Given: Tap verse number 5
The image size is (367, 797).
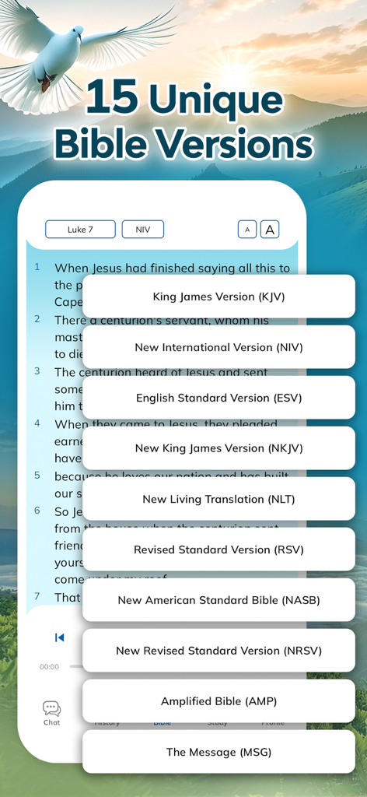Looking at the screenshot, I should point(37,476).
